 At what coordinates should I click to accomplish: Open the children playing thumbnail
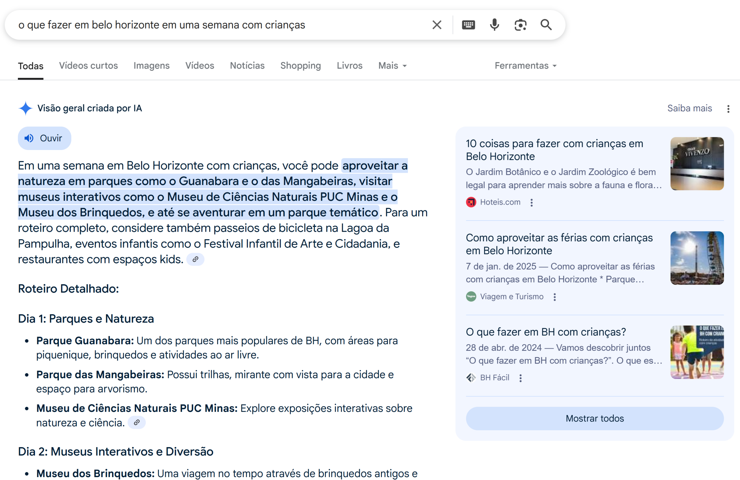coord(697,352)
